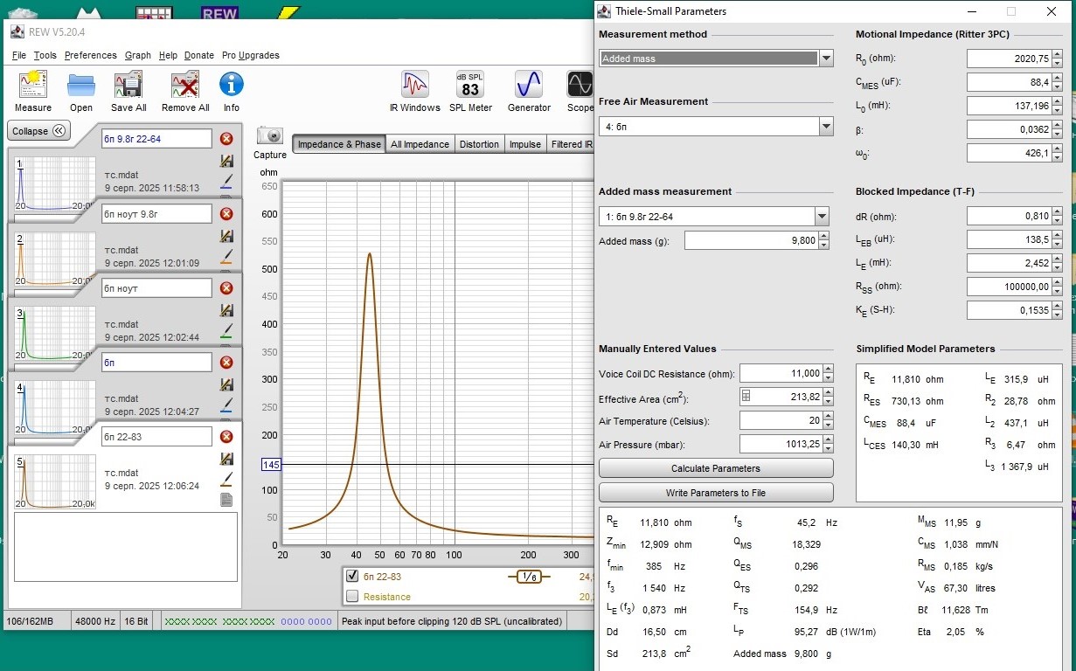Click Write Parameters to File
Screen dimensions: 1076x671
click(715, 493)
